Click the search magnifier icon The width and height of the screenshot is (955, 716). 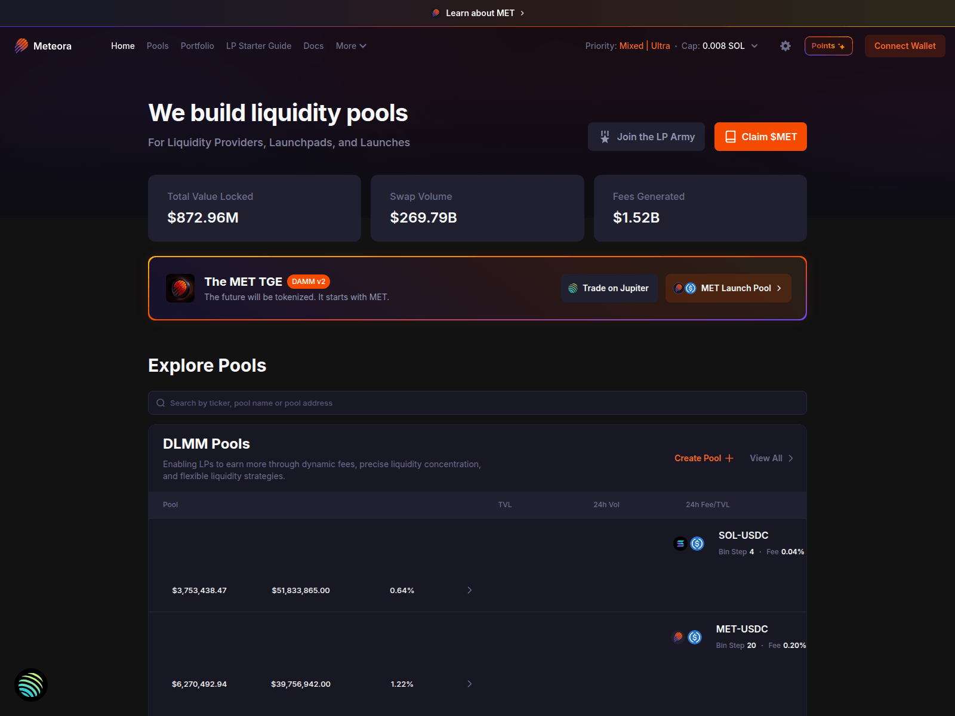click(x=161, y=403)
